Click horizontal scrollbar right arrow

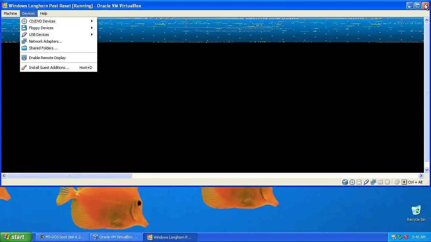(421, 175)
